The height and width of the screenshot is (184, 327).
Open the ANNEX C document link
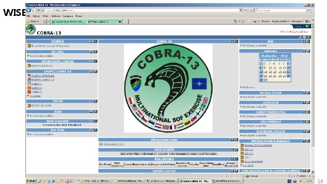click(x=37, y=92)
